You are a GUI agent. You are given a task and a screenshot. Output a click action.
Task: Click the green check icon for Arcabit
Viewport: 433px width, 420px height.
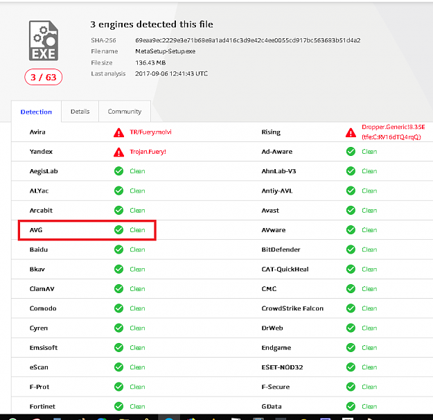coord(118,210)
